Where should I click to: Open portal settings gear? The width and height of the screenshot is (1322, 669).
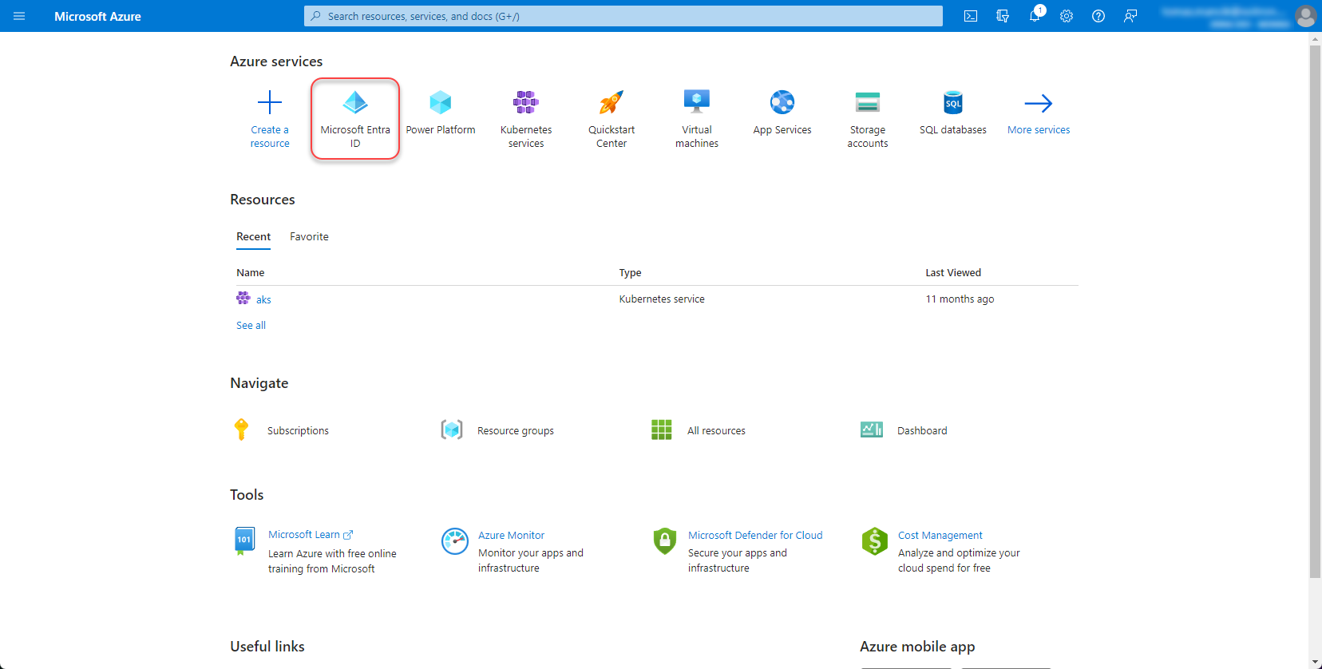pos(1067,16)
